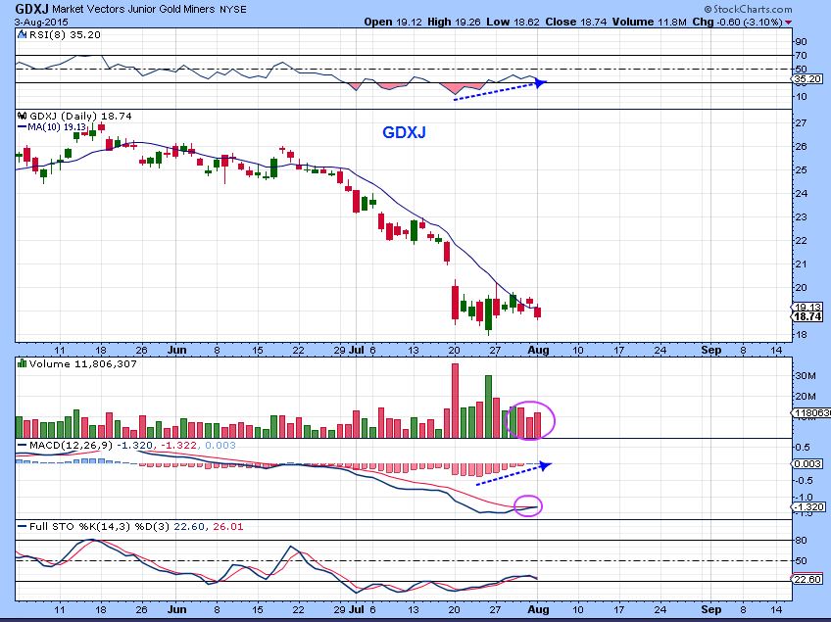Click the candlestick icon beside GDXJ (Daily)
The height and width of the screenshot is (622, 831).
[22, 116]
